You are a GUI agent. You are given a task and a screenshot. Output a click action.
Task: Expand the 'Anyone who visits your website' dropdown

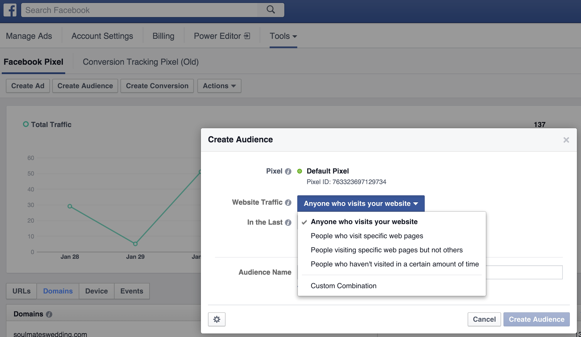[361, 203]
